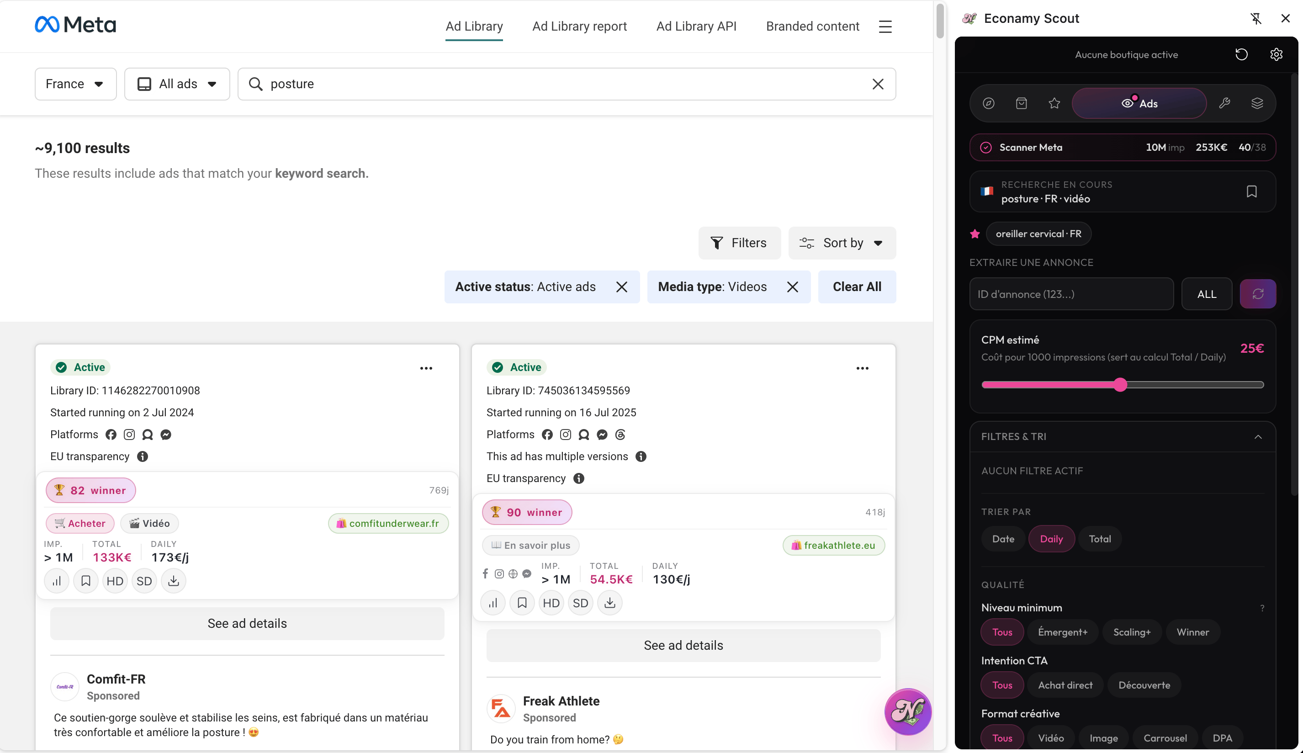
Task: Open Scanner Meta summary bar
Action: tap(1123, 148)
